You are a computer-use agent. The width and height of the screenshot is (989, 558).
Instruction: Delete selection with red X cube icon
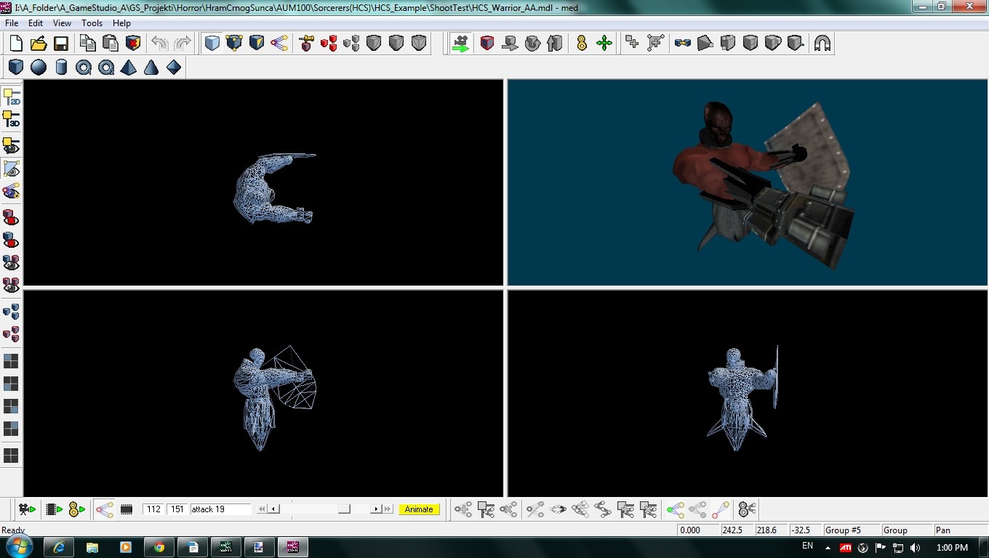[x=133, y=44]
